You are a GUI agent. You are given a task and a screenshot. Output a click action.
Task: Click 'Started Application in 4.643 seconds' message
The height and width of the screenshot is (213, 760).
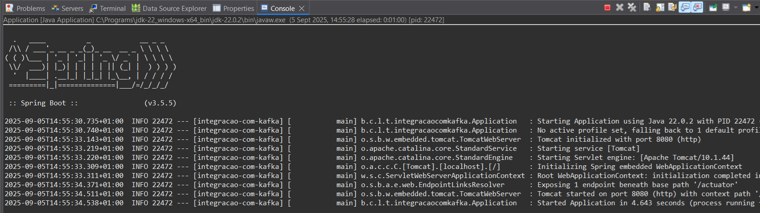[648, 203]
